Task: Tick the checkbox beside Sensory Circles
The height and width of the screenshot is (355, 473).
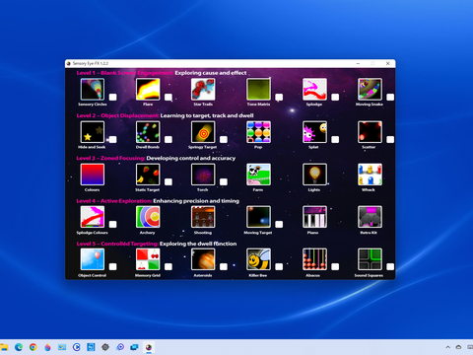Action: point(112,97)
